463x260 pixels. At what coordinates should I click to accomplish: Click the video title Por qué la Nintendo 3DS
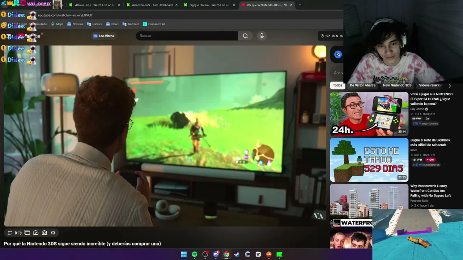pyautogui.click(x=82, y=244)
